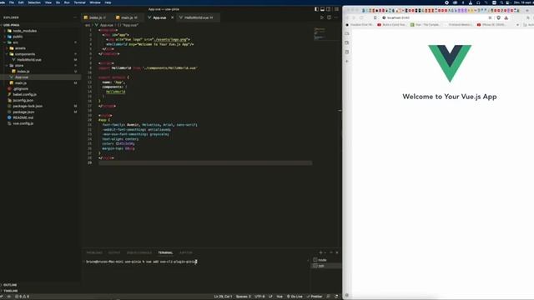
Task: Open the DEBUG CONSOLE panel tab
Action: tap(139, 252)
